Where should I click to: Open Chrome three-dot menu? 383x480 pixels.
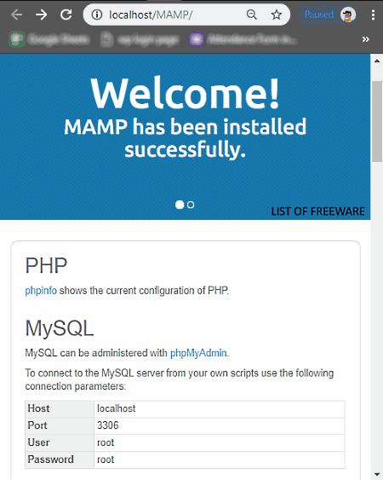(374, 14)
